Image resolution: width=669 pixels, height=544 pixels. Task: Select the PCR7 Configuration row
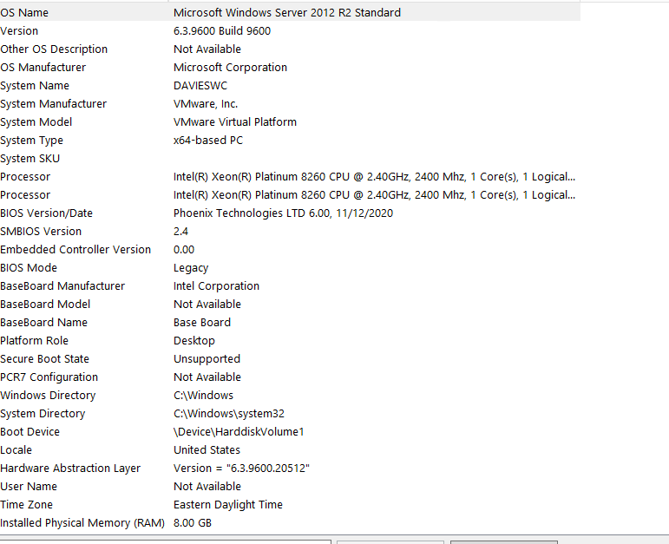290,377
